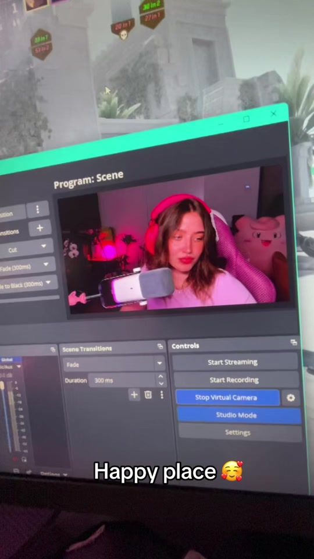The height and width of the screenshot is (559, 314).
Task: Click the "20 in 1" skull badge in the game
Action: click(x=123, y=28)
